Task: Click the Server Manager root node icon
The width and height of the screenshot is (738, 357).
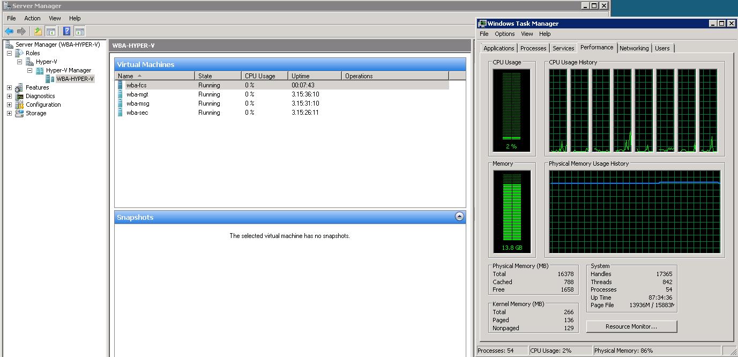Action: point(9,44)
